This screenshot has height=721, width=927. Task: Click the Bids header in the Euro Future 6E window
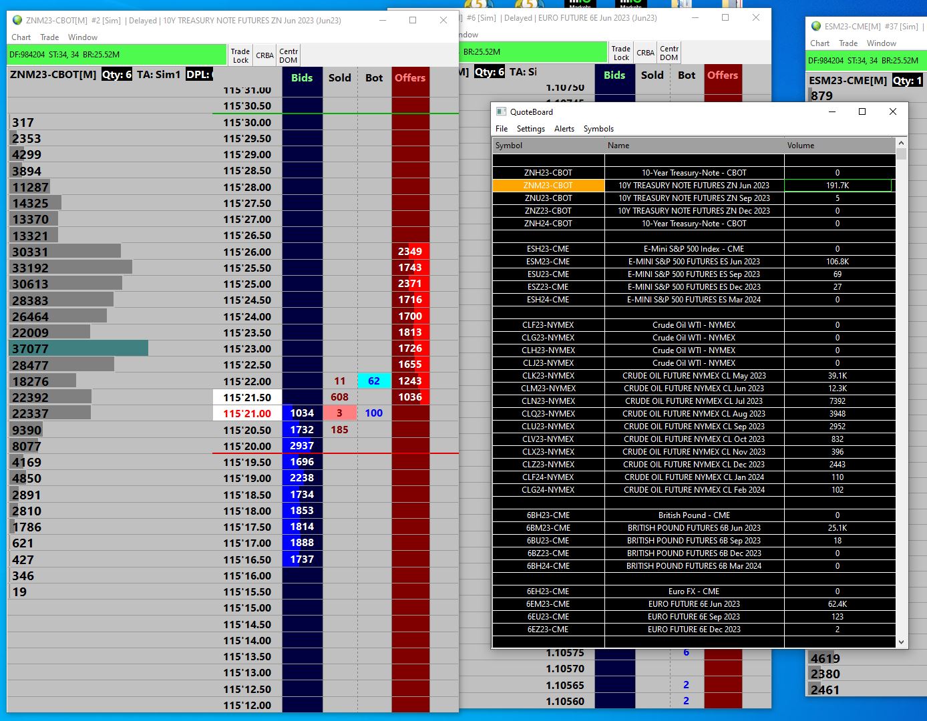point(614,75)
